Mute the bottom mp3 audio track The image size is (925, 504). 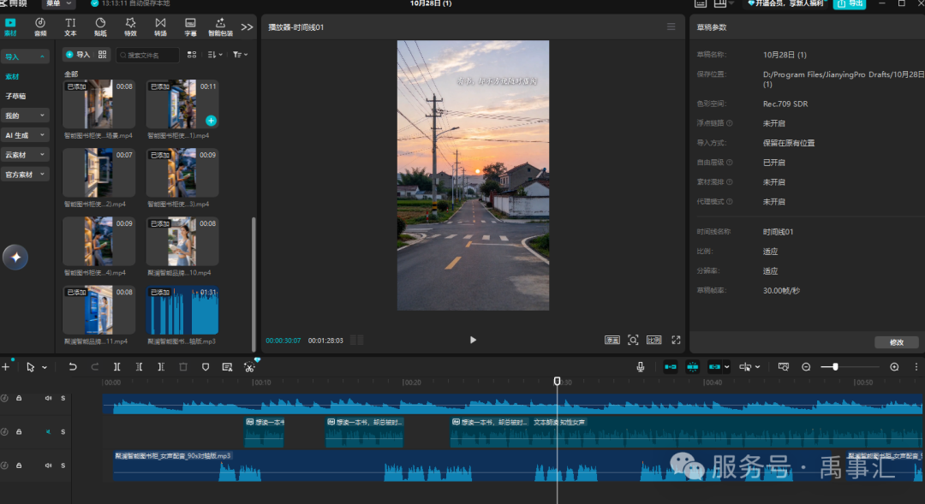tap(48, 465)
